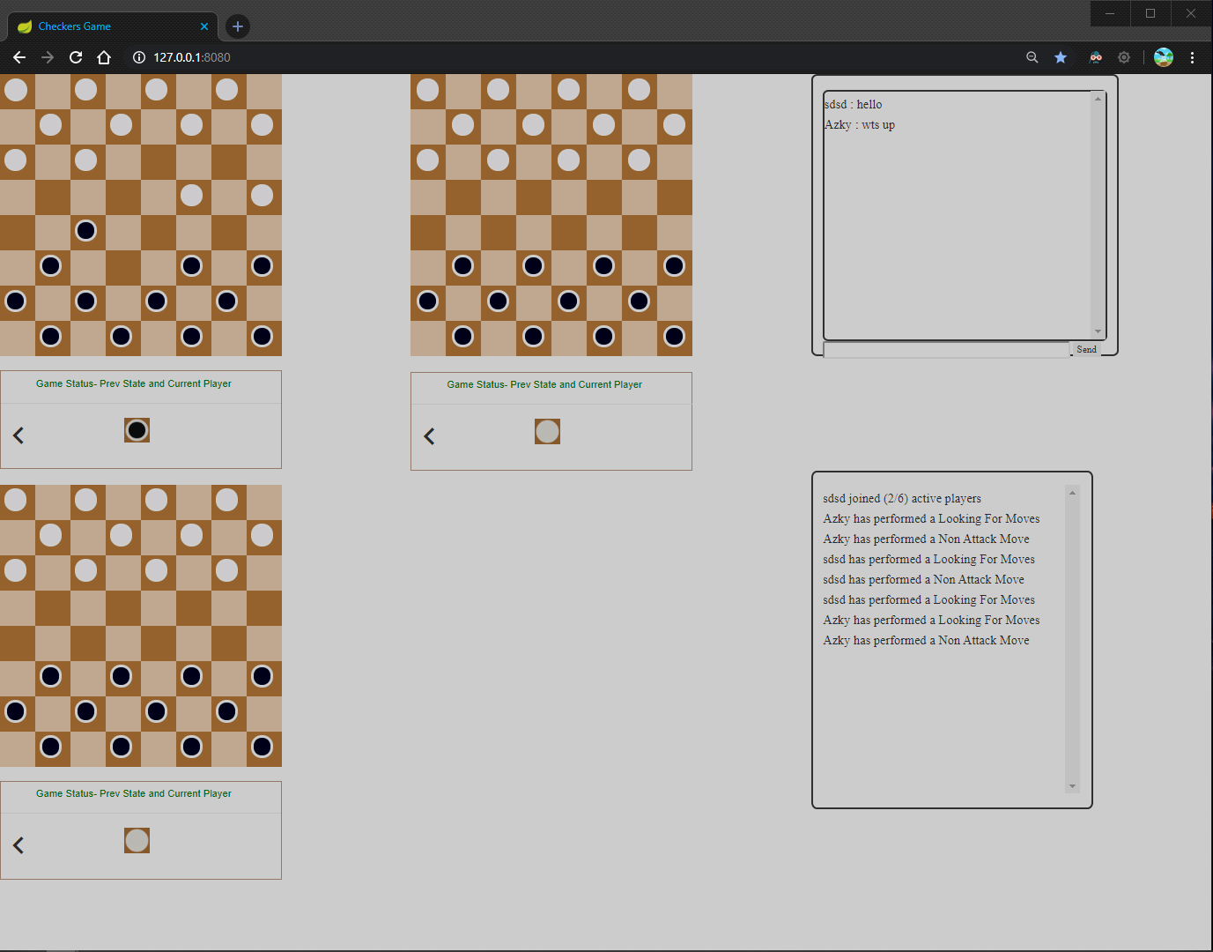This screenshot has width=1213, height=952.
Task: Click the back chevron in top-middle game status panel
Action: pos(429,436)
